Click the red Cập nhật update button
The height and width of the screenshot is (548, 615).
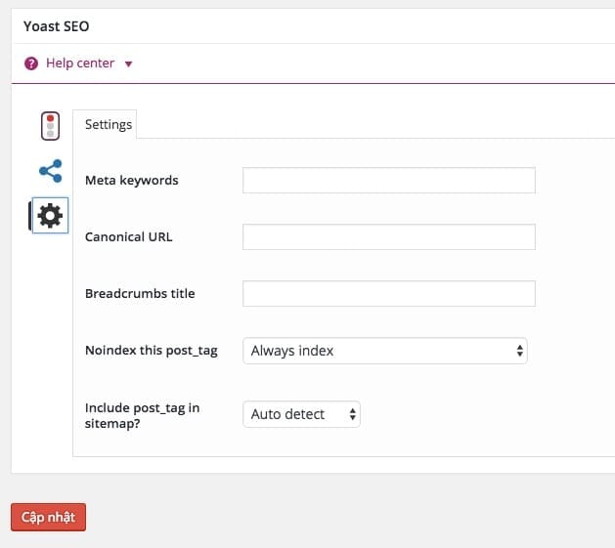click(48, 517)
